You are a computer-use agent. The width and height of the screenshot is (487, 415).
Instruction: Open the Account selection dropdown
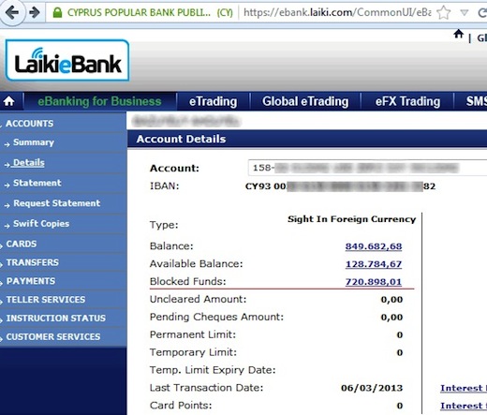tap(367, 168)
